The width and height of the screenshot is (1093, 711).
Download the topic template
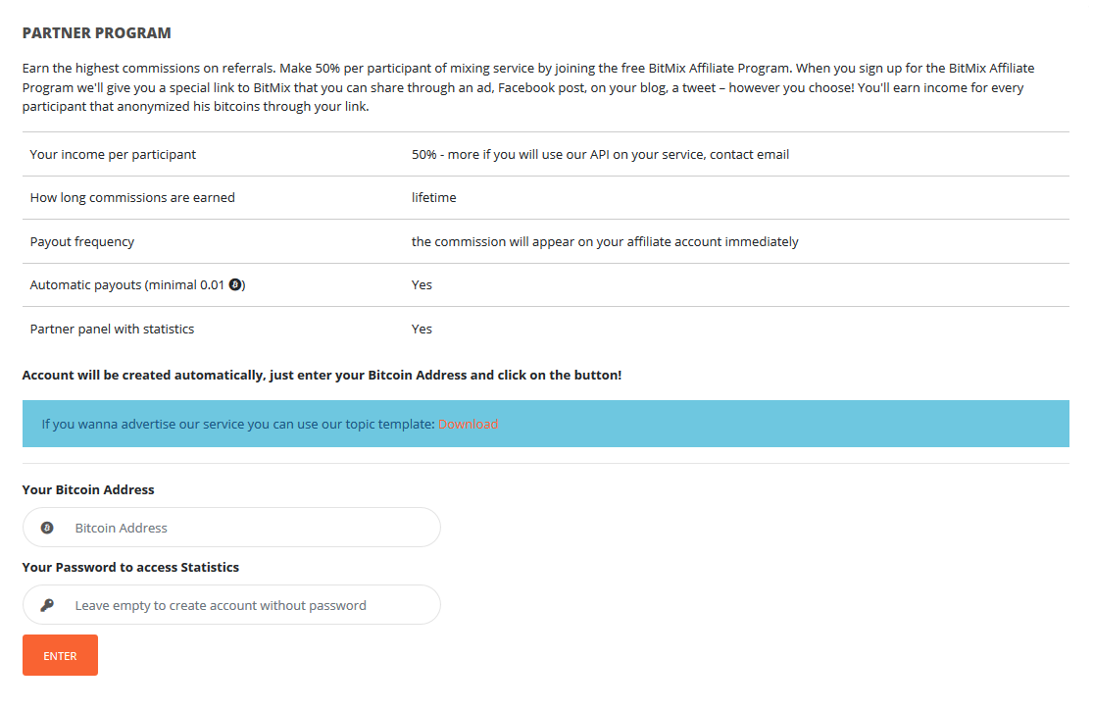coord(468,425)
